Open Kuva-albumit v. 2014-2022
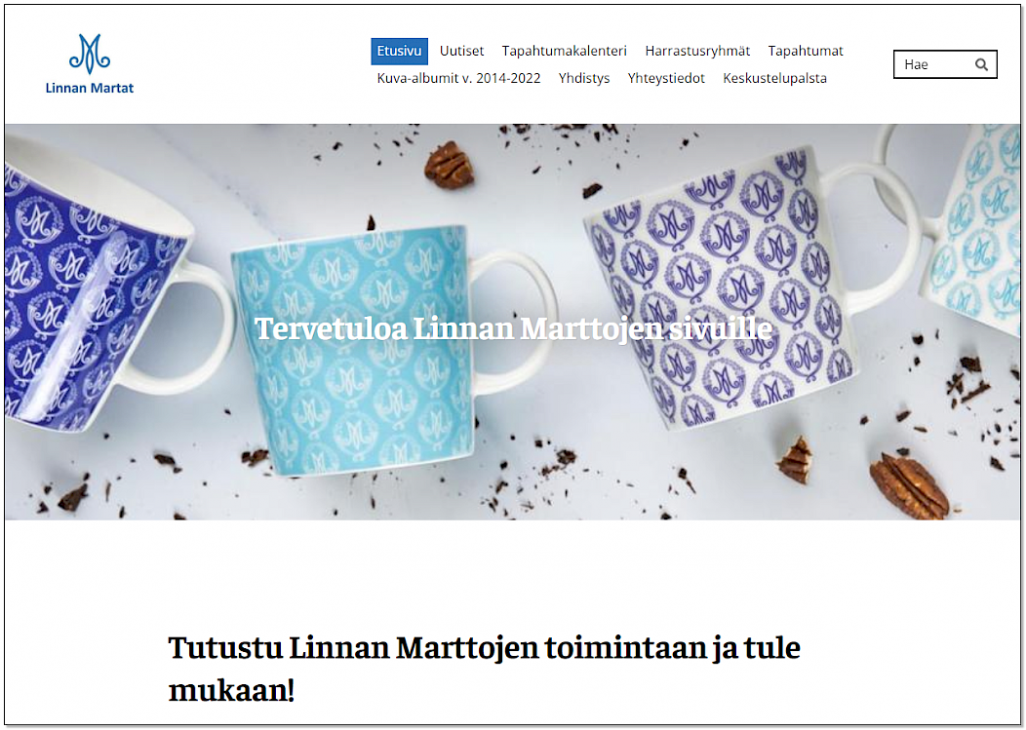 (x=458, y=78)
